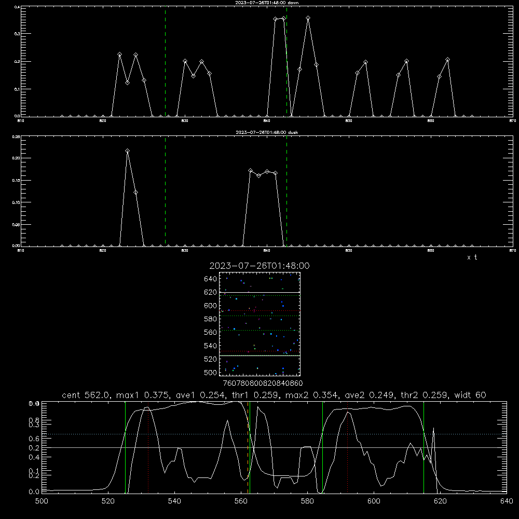
Task: Click the right green dashed line in dusk plot
Action: click(x=286, y=192)
